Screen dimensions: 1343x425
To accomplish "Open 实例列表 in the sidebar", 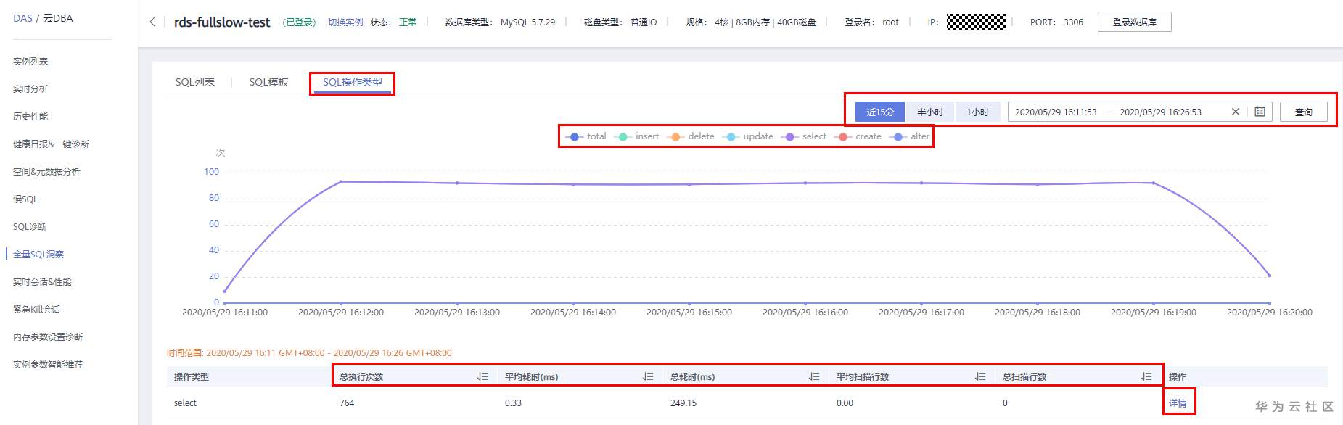I will click(x=30, y=62).
